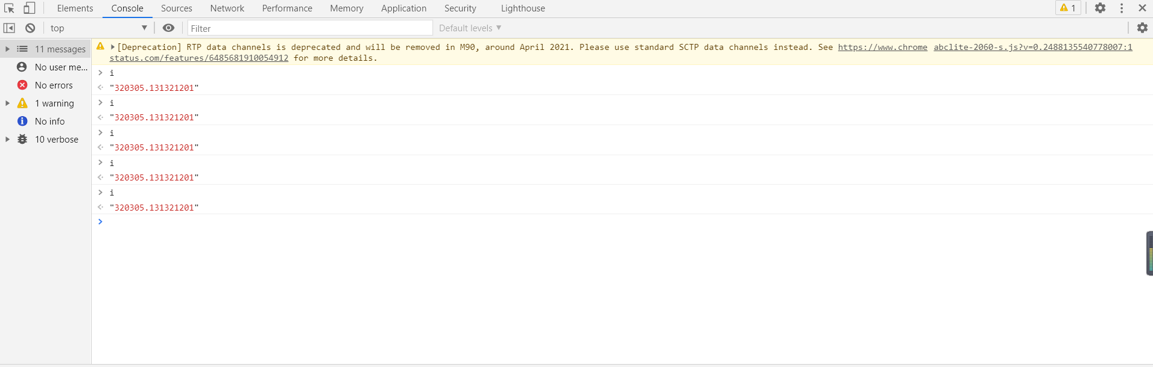Screen dimensions: 1153x367
Task: Open the Default levels dropdown
Action: click(470, 28)
